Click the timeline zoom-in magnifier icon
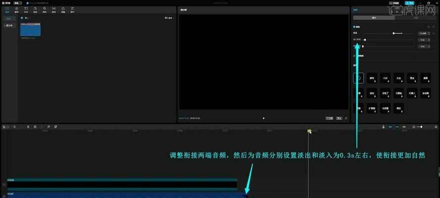The image size is (440, 198). (x=436, y=127)
